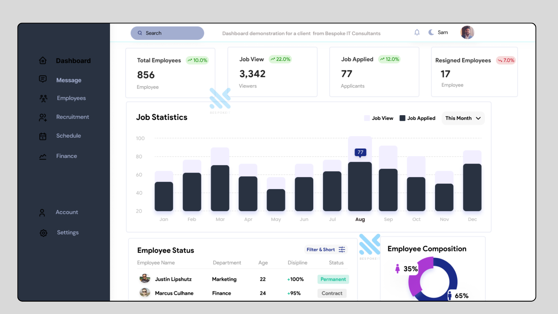Click the Aug bar in chart
This screenshot has height=314, width=558.
tap(360, 186)
